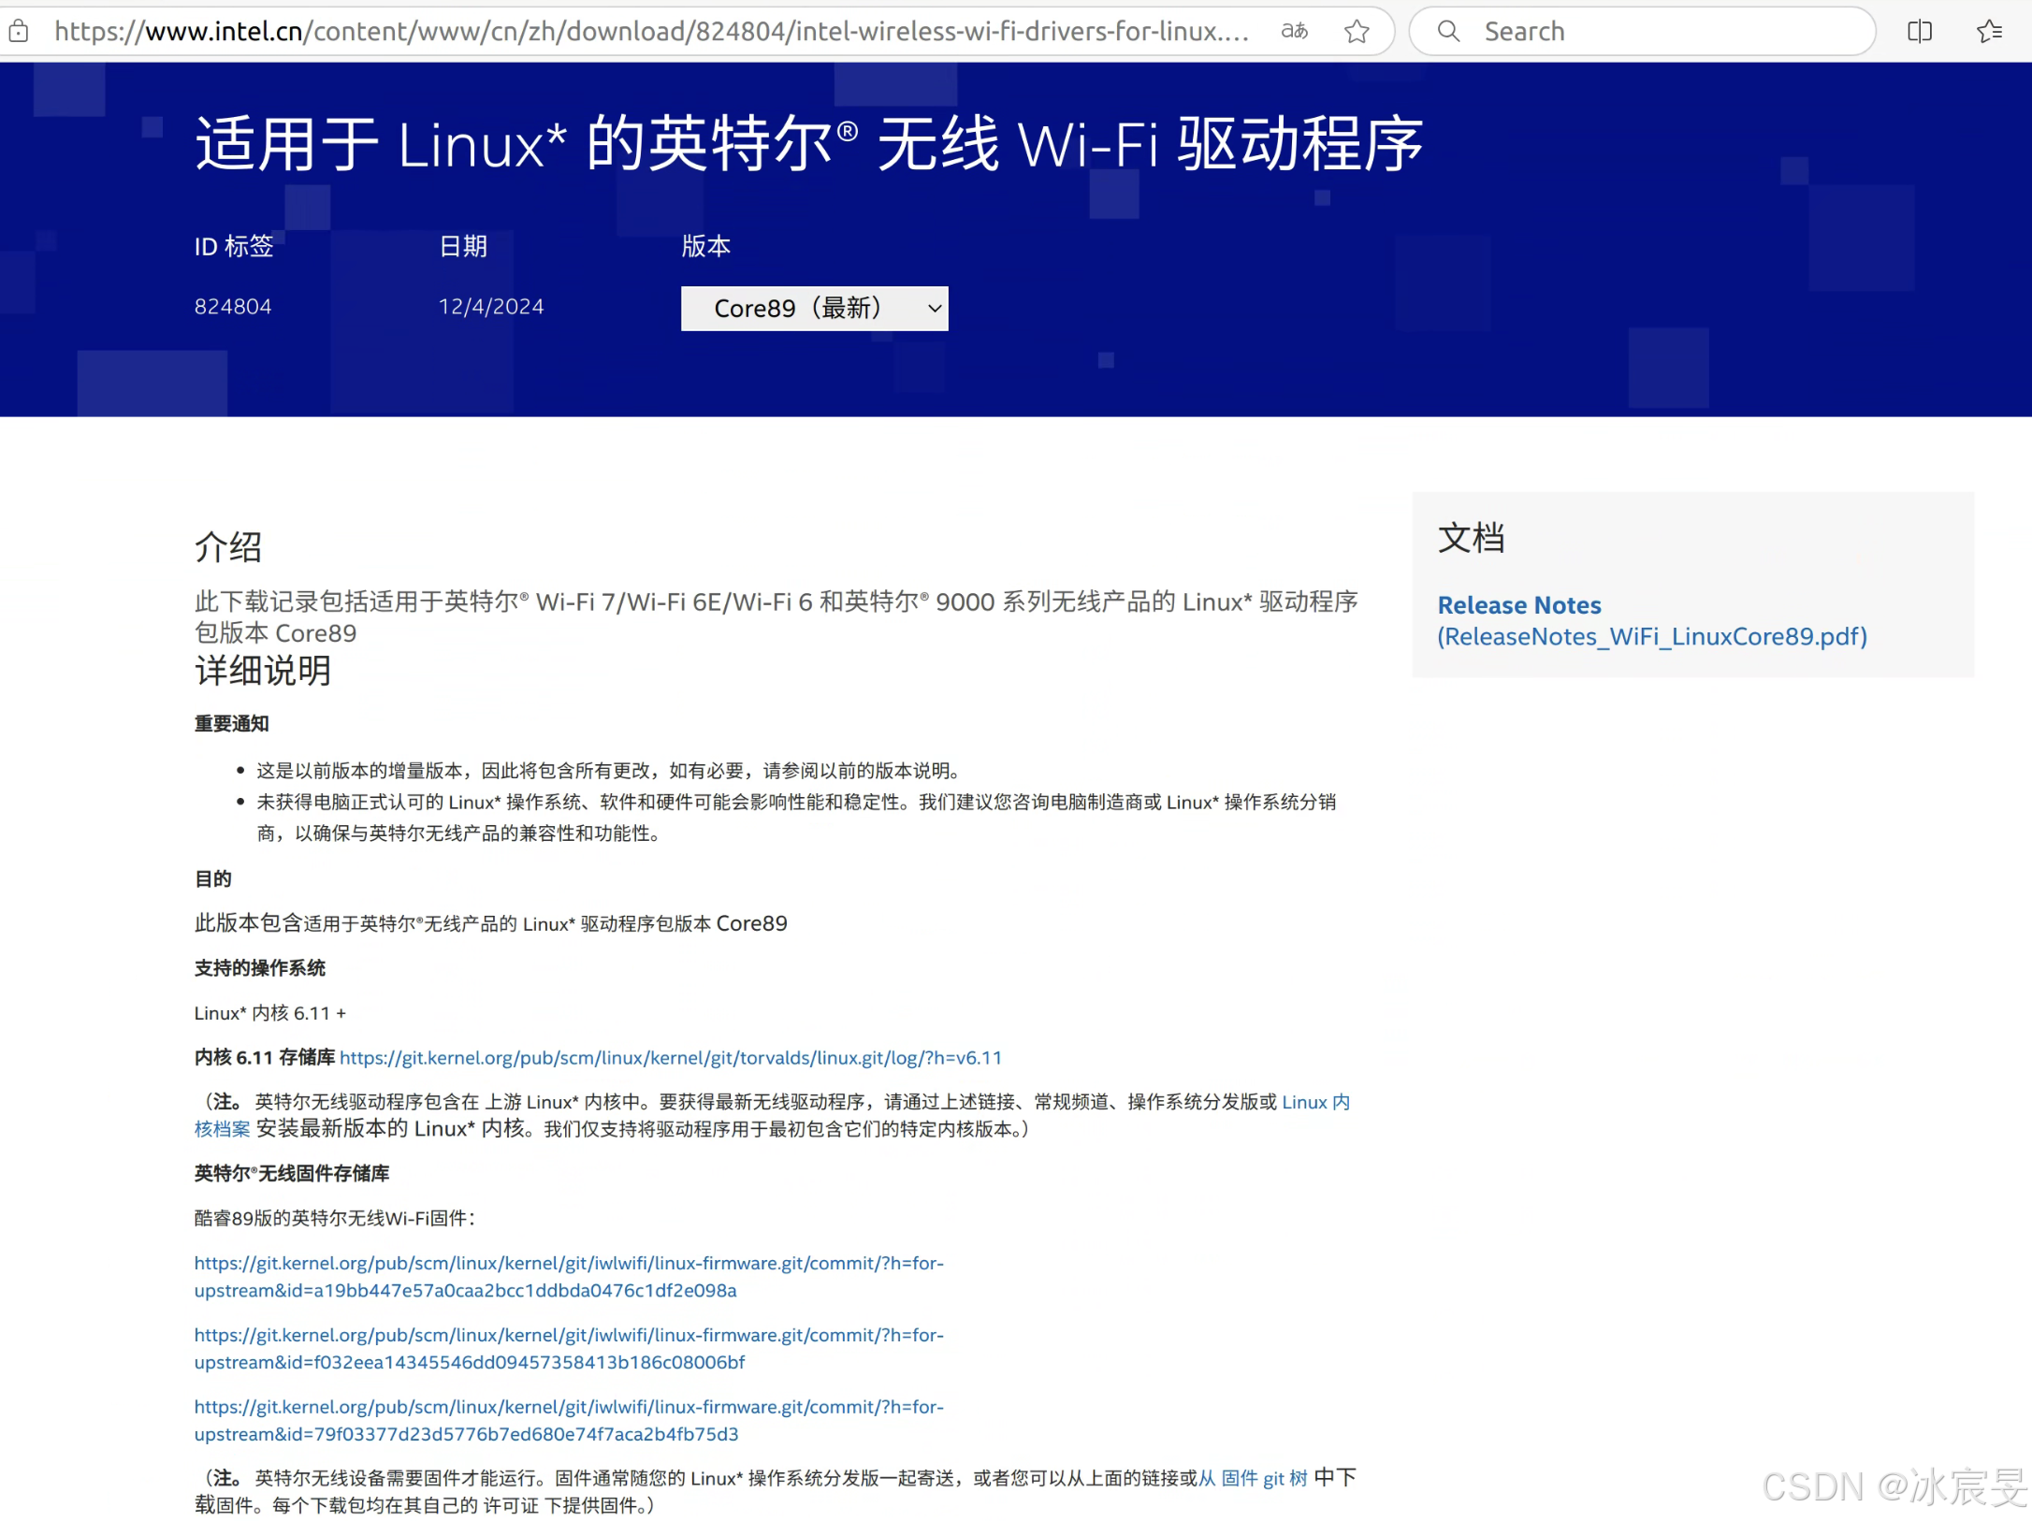Open split screen view icon

[1919, 32]
